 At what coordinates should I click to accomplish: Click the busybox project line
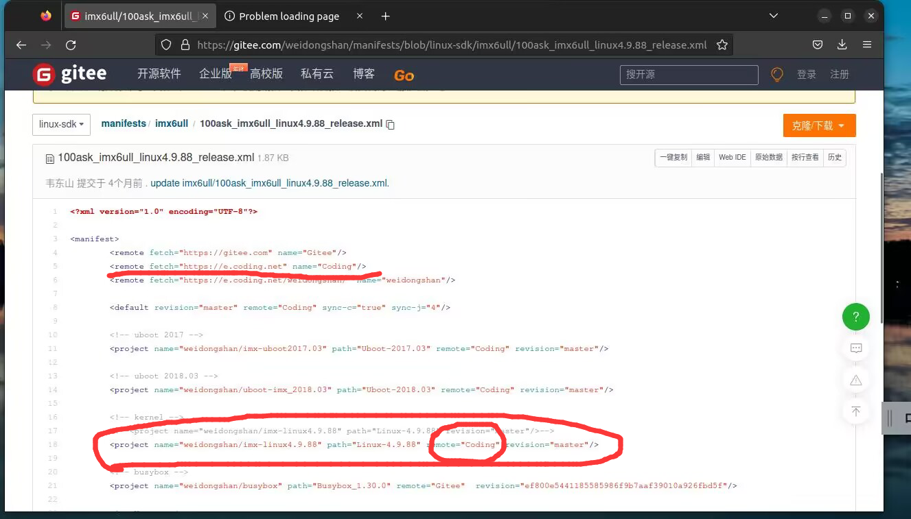tap(424, 485)
